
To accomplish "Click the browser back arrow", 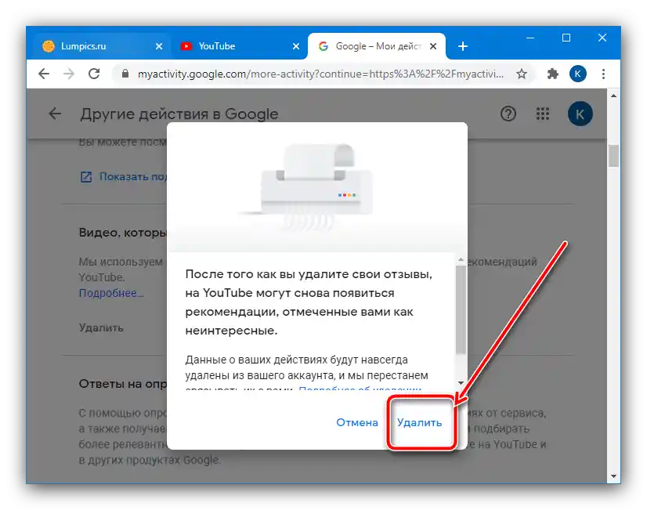I will pyautogui.click(x=44, y=74).
